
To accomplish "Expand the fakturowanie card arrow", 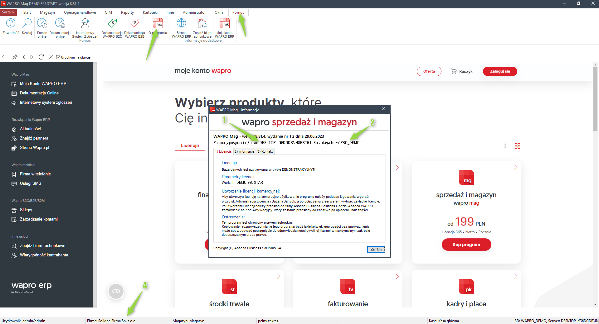I will click(397, 276).
